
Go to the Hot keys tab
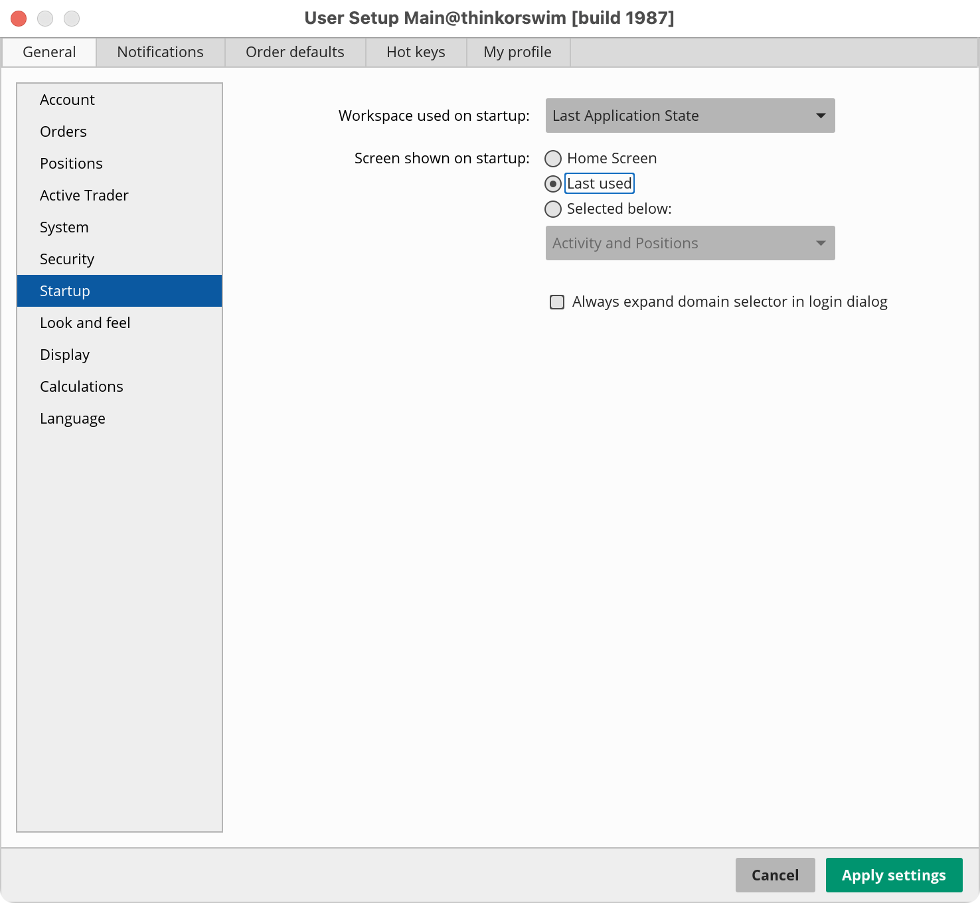[x=416, y=52]
